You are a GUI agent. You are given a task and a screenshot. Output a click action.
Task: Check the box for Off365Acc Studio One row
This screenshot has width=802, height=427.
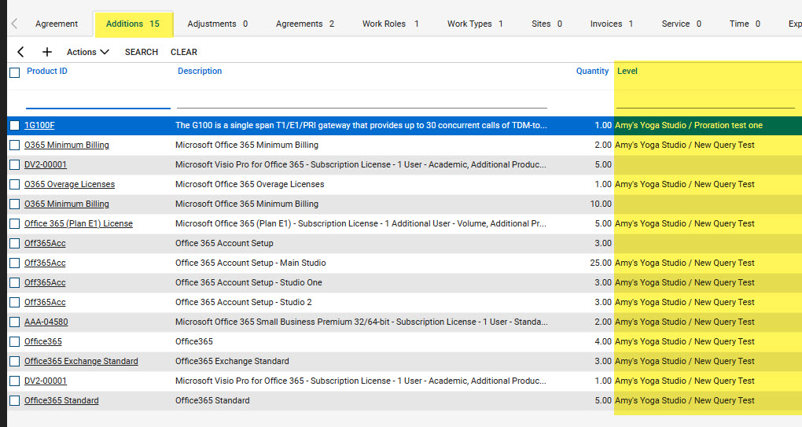coord(15,283)
